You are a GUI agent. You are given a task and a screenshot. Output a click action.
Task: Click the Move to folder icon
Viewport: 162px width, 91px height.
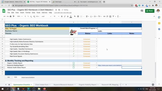point(59,10)
